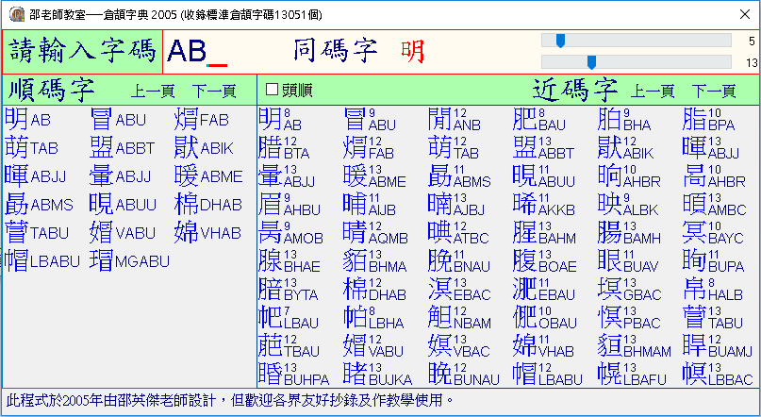The height and width of the screenshot is (417, 761).
Task: Pick the 晚 BUNAU entry in 近碼字
Action: coord(464,373)
